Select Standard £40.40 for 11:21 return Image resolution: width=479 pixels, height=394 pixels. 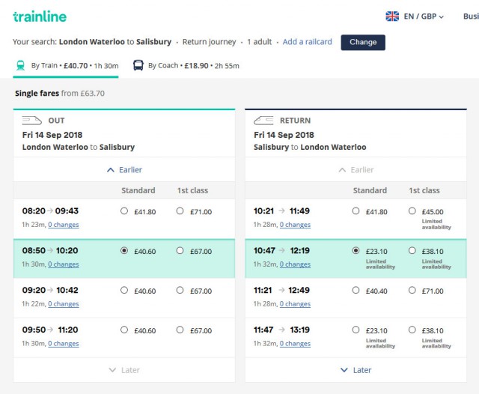(x=356, y=290)
